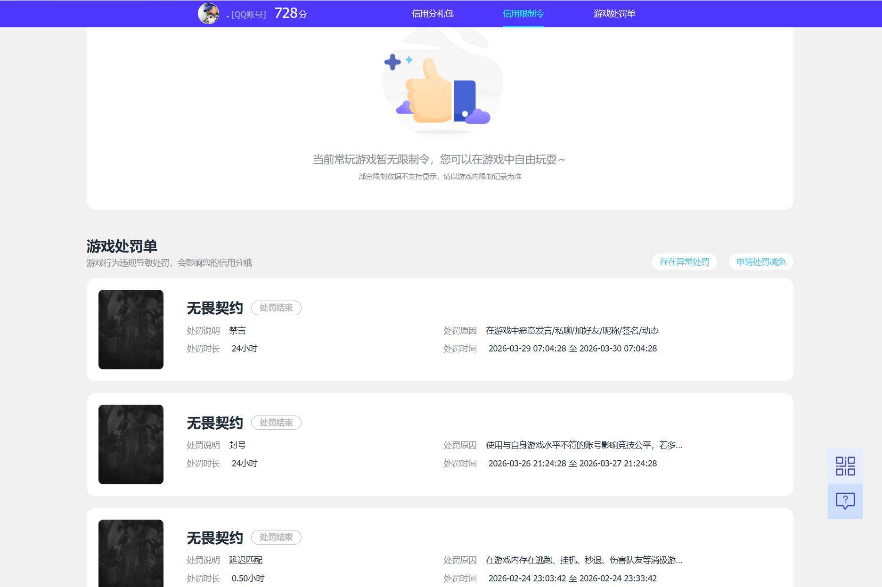Click the 存在异常处罚 button
Viewport: 882px width, 587px height.
(x=685, y=262)
